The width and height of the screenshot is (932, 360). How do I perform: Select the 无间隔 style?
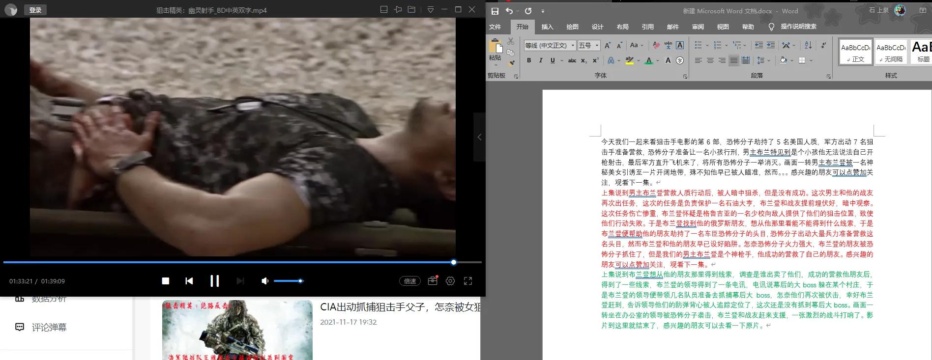coord(891,52)
